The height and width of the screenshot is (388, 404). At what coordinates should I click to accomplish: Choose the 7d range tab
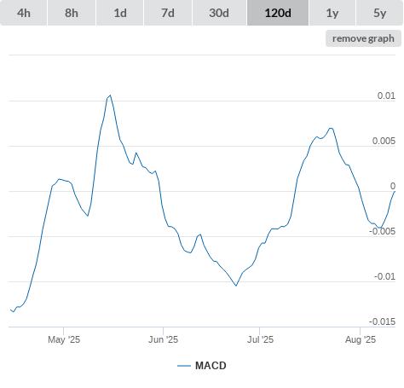pos(168,13)
